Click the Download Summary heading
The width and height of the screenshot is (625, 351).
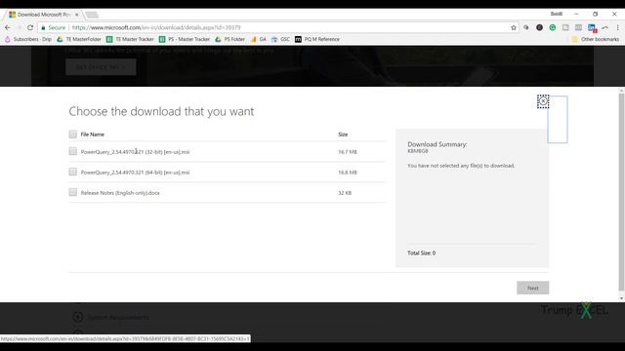click(x=437, y=144)
